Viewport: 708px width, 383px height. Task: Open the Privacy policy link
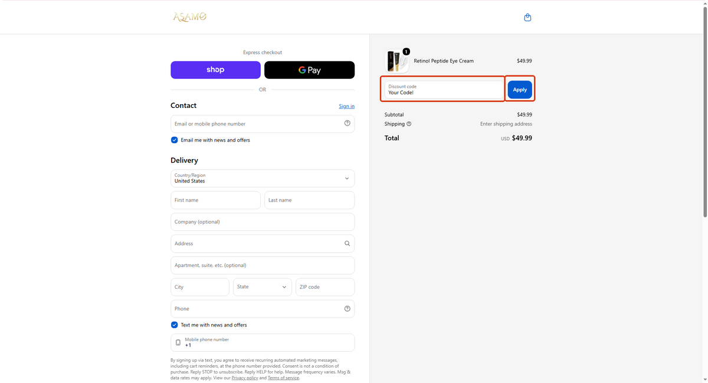click(x=244, y=378)
